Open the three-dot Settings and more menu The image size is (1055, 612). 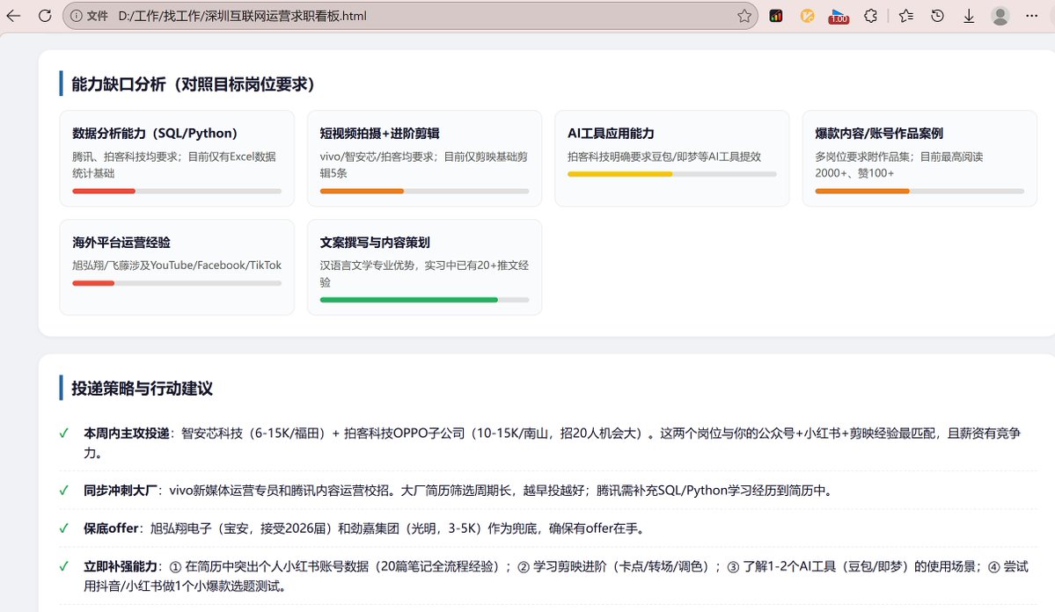[1031, 16]
